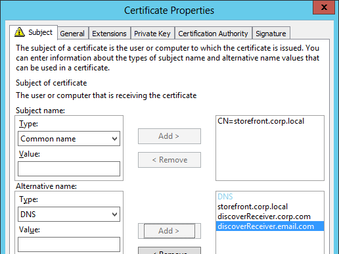Click the Add button for Subject name
This screenshot has width=339, height=254.
coord(169,136)
